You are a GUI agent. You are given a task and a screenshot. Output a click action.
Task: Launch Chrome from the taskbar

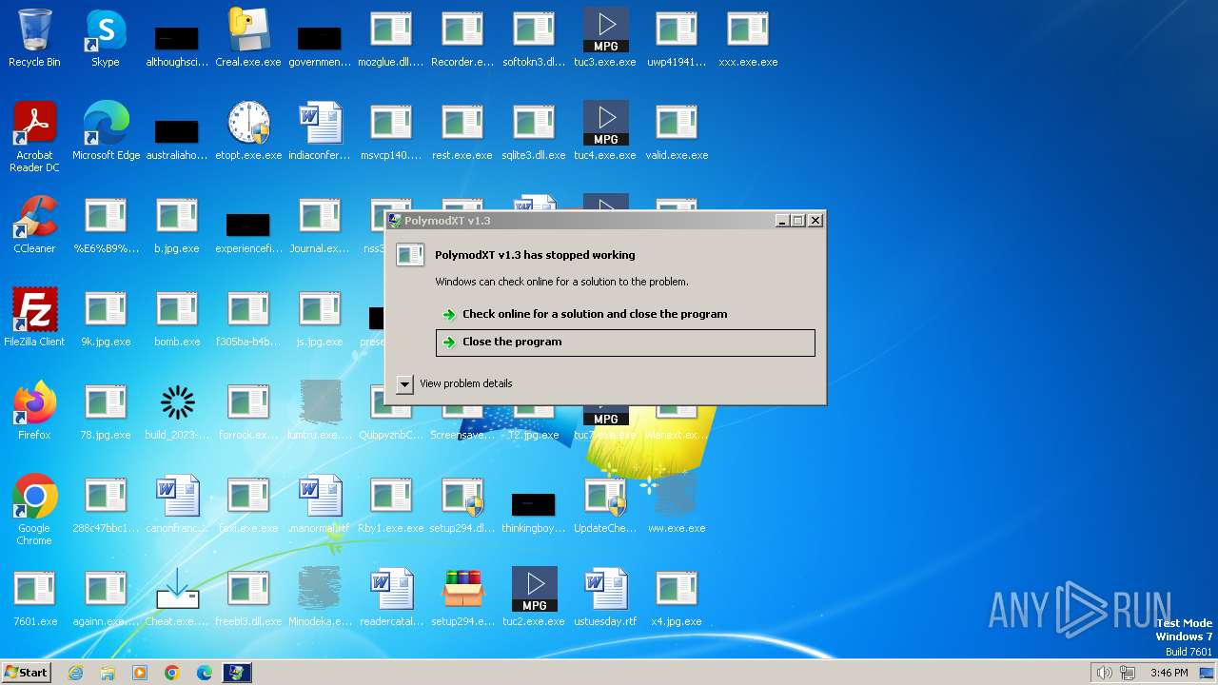pyautogui.click(x=172, y=673)
